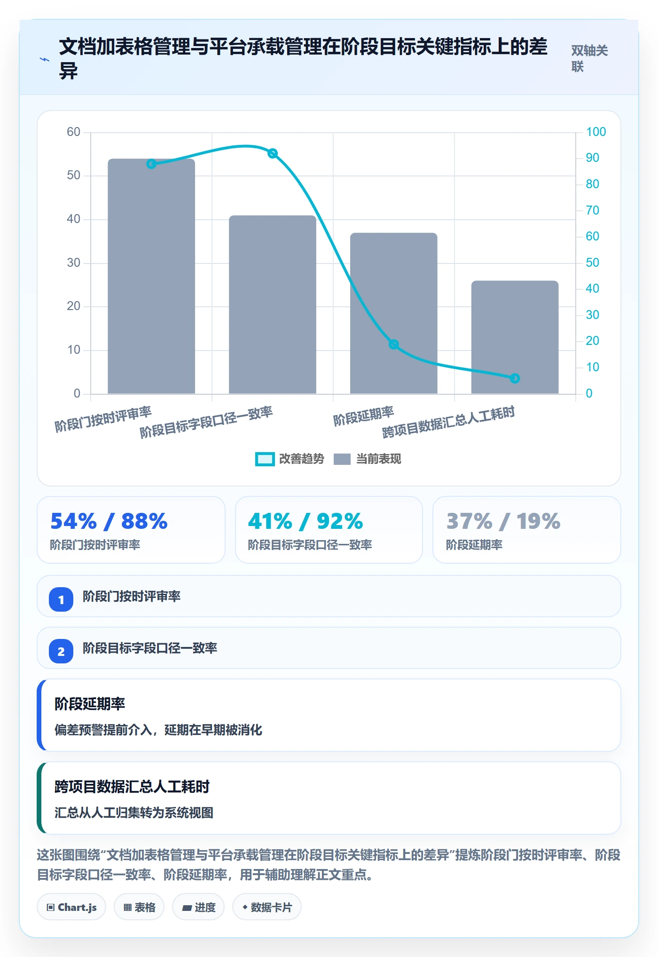658x957 pixels.
Task: Click the 跨项目数据汇总人工耗时 bar in chart
Action: [x=515, y=337]
